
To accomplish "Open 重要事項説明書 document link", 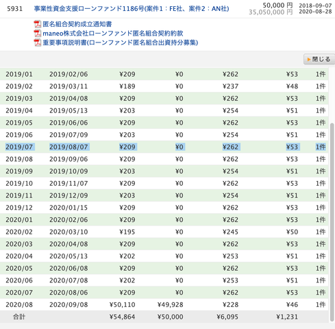I will [121, 42].
